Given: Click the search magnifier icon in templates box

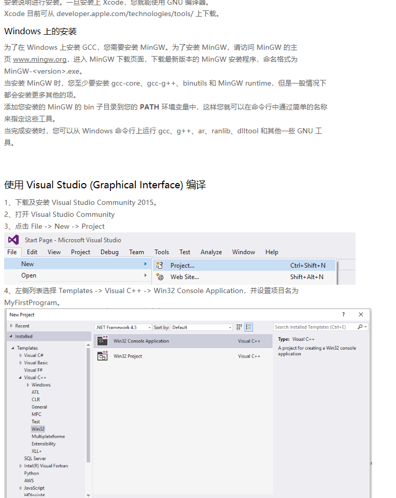Looking at the screenshot, I should (360, 327).
